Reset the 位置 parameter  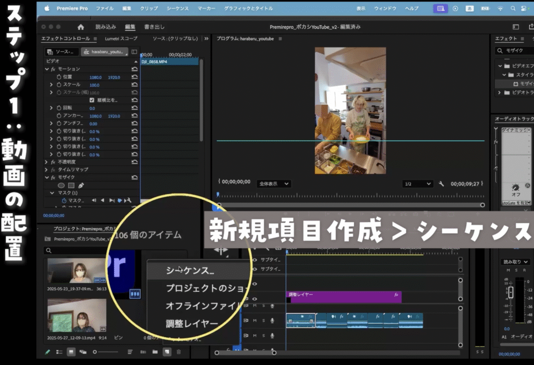(135, 77)
